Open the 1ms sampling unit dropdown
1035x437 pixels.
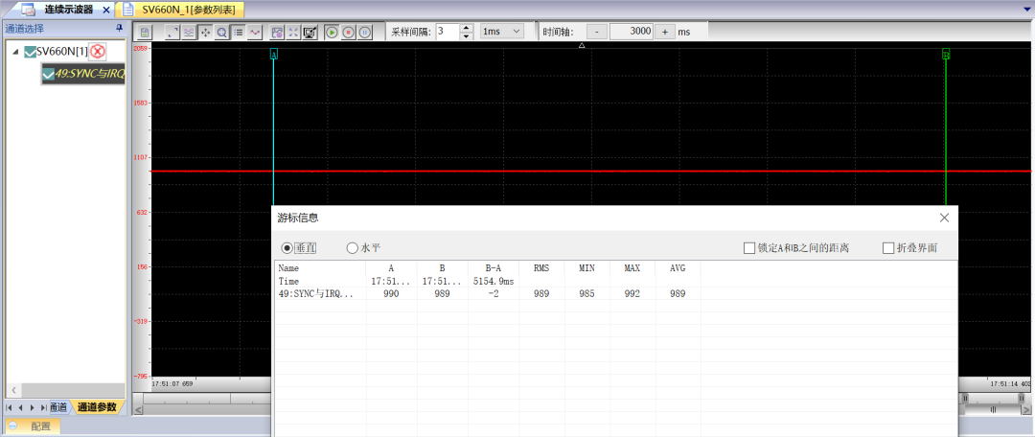(x=501, y=31)
